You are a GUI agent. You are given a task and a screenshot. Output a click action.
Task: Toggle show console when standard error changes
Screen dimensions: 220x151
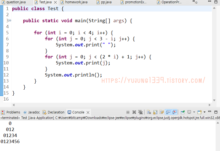click(174, 112)
